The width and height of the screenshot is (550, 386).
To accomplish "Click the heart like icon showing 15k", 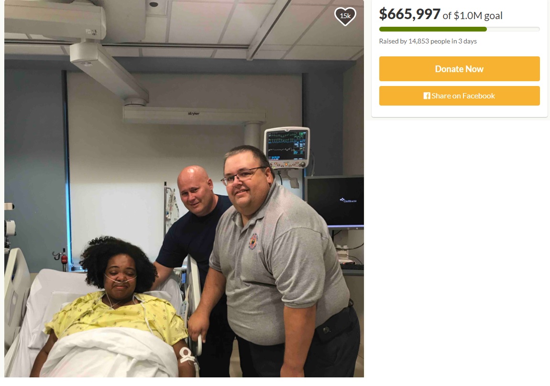I will point(345,16).
